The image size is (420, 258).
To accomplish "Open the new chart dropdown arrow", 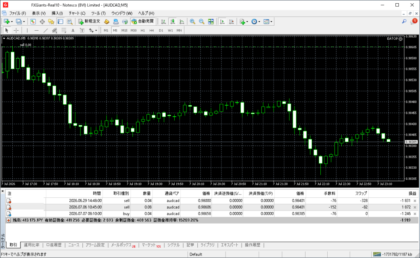I will [11, 22].
